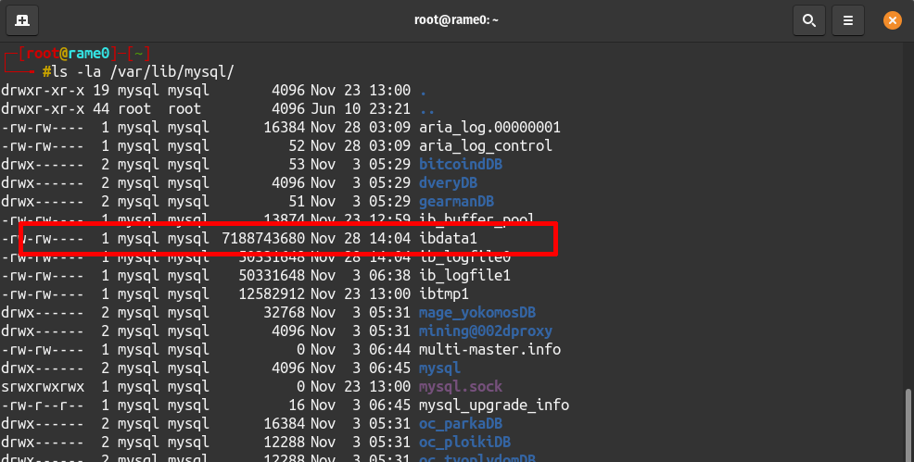Screen dimensions: 914x462
Task: Click the mysql.sock socket entry
Action: click(x=461, y=386)
